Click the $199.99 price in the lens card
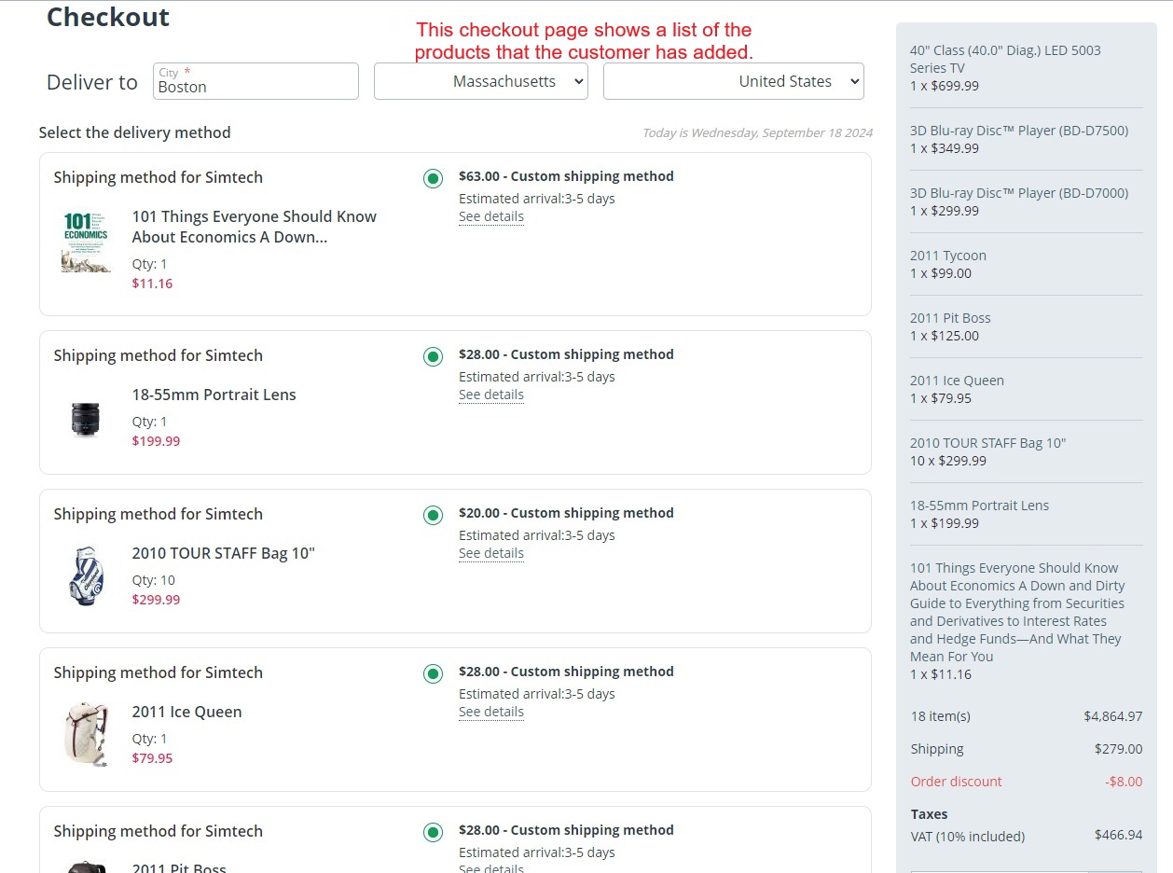The width and height of the screenshot is (1173, 873). coord(156,441)
